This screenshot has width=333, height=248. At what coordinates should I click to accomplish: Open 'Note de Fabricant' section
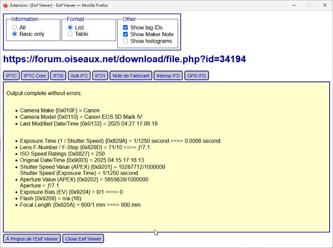tap(131, 76)
